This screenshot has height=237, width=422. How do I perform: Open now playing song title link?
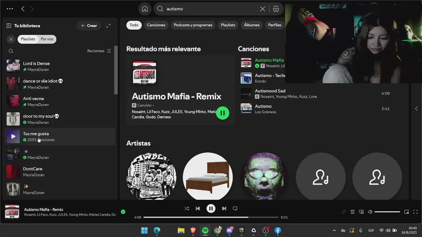coord(44,209)
